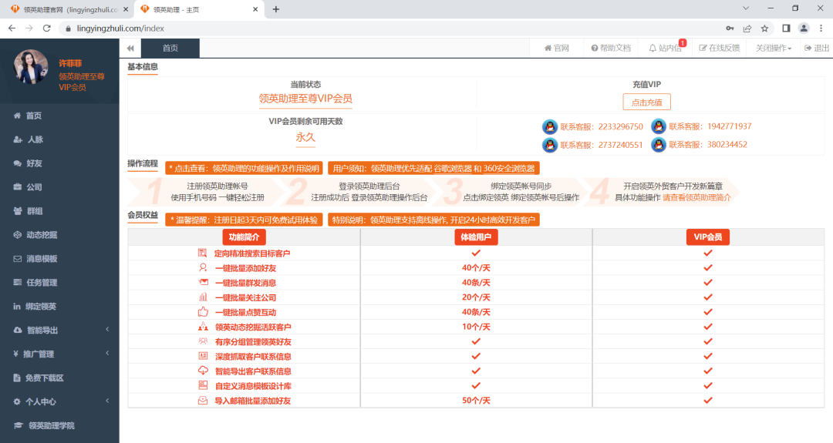Click icon beside 定向精准搜索目标客户
The image size is (833, 443).
[202, 253]
